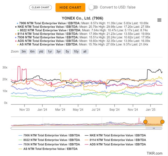Click the 2015 label in navigator
Screen dimensions: 168x156
pyautogui.click(x=47, y=124)
